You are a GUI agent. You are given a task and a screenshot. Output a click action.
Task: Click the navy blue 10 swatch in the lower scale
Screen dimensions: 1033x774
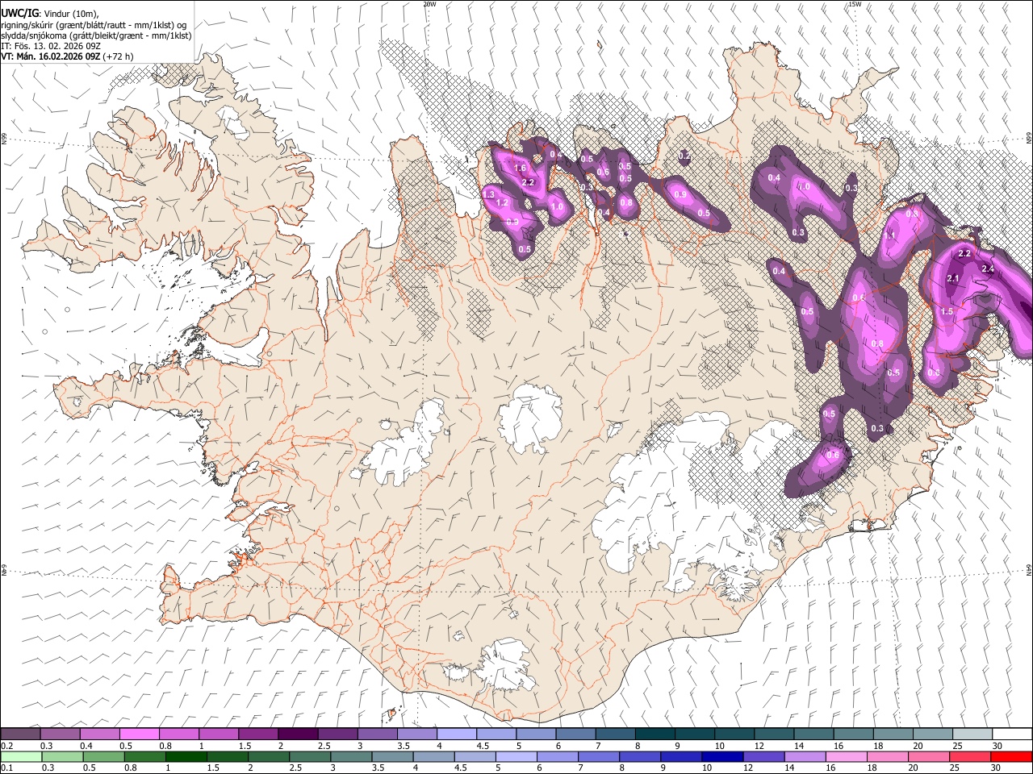(721, 756)
